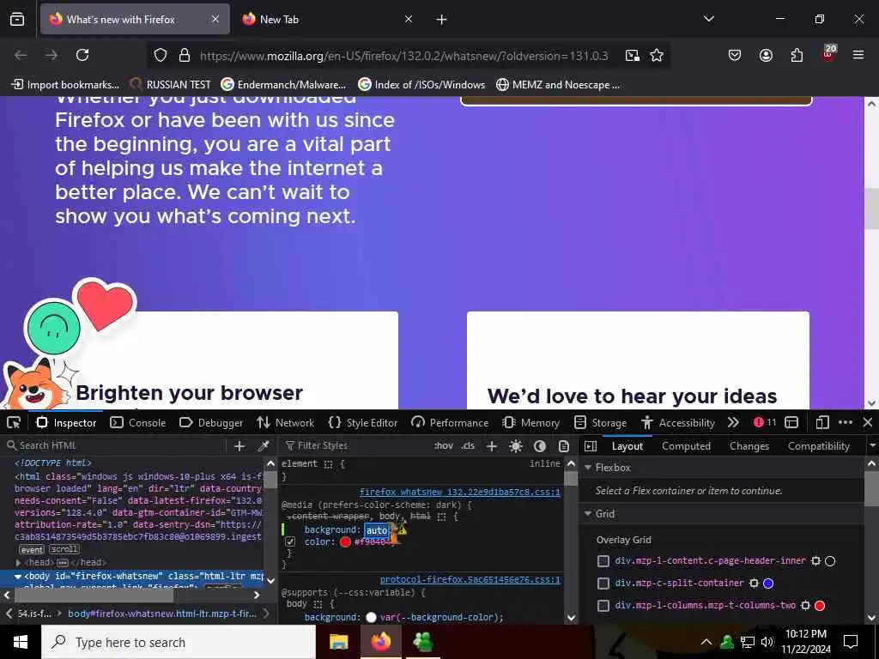The height and width of the screenshot is (659, 879).
Task: Open the firefox_whatsnew css source link
Action: [x=460, y=492]
